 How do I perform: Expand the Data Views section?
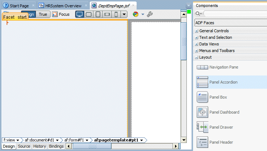(197, 44)
